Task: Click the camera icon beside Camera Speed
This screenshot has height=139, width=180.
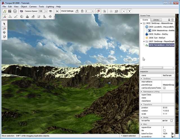Action: pos(21,11)
